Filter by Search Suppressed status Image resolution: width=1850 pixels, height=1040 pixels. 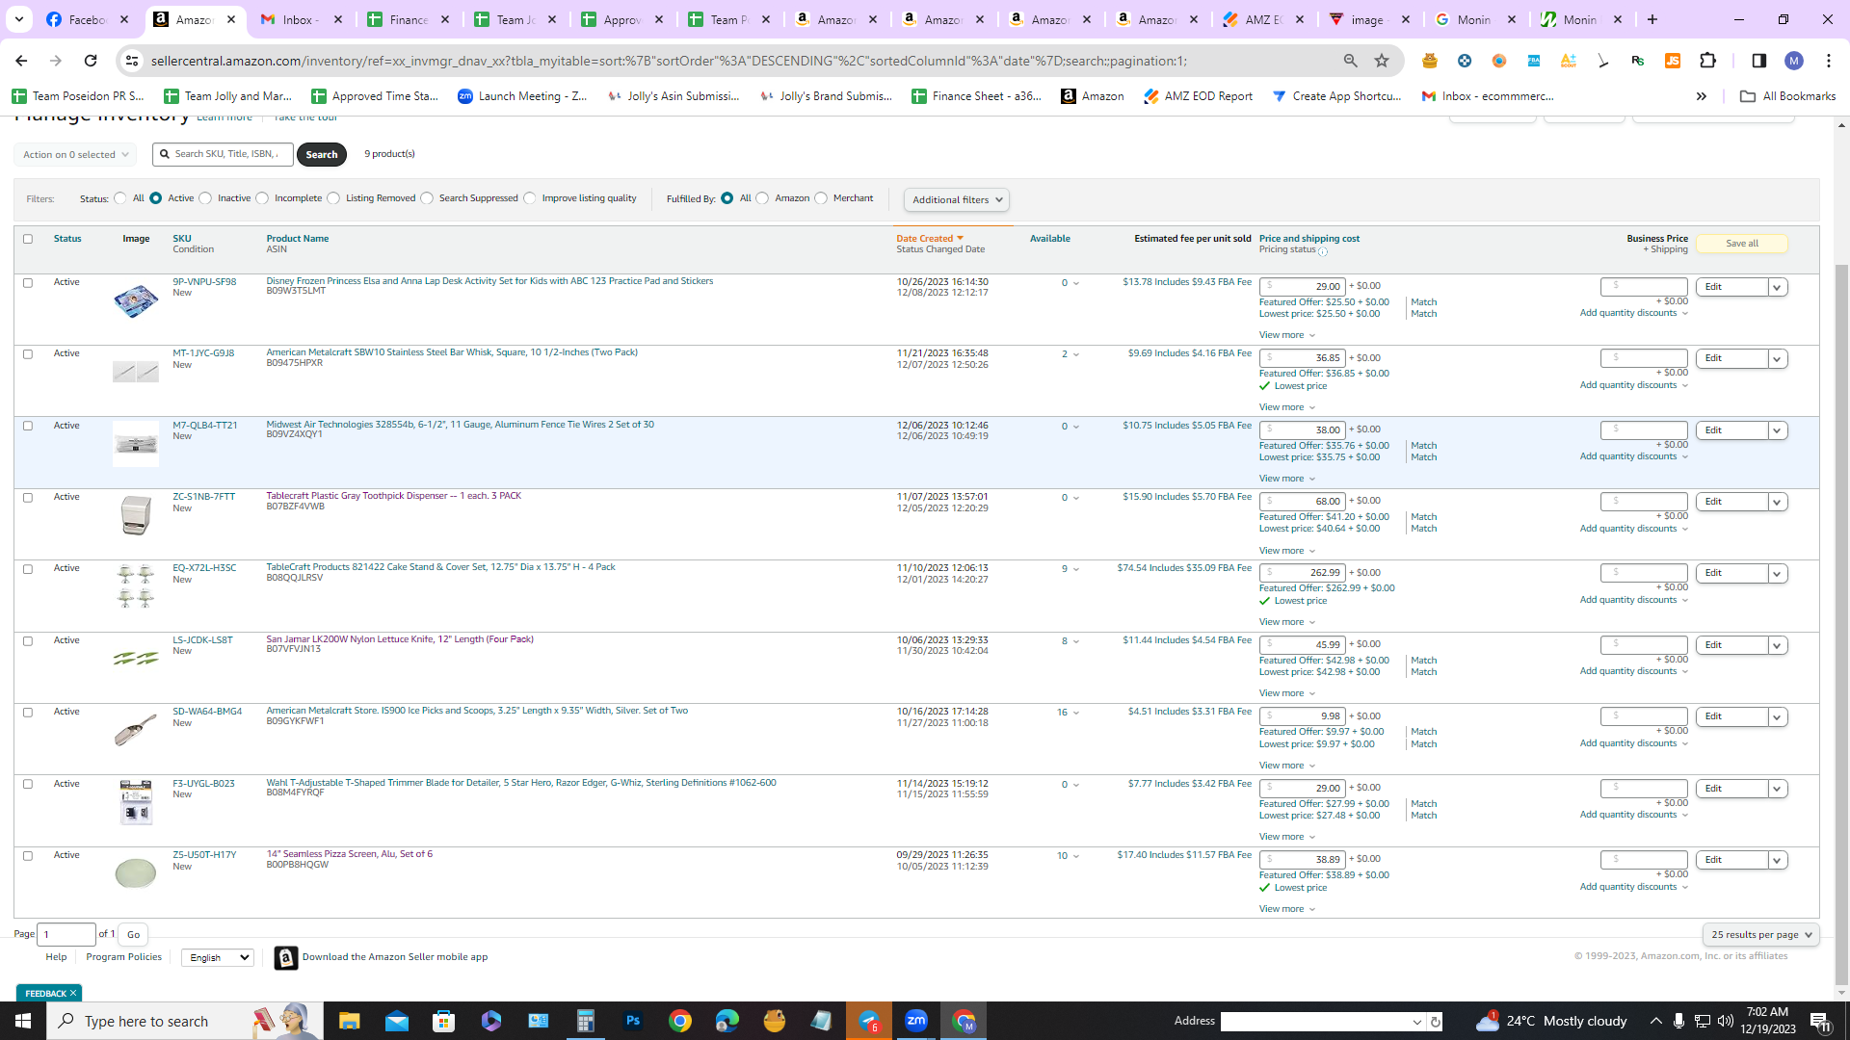click(427, 198)
